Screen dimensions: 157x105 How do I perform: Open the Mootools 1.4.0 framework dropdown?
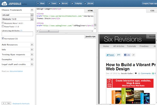coord(17,19)
